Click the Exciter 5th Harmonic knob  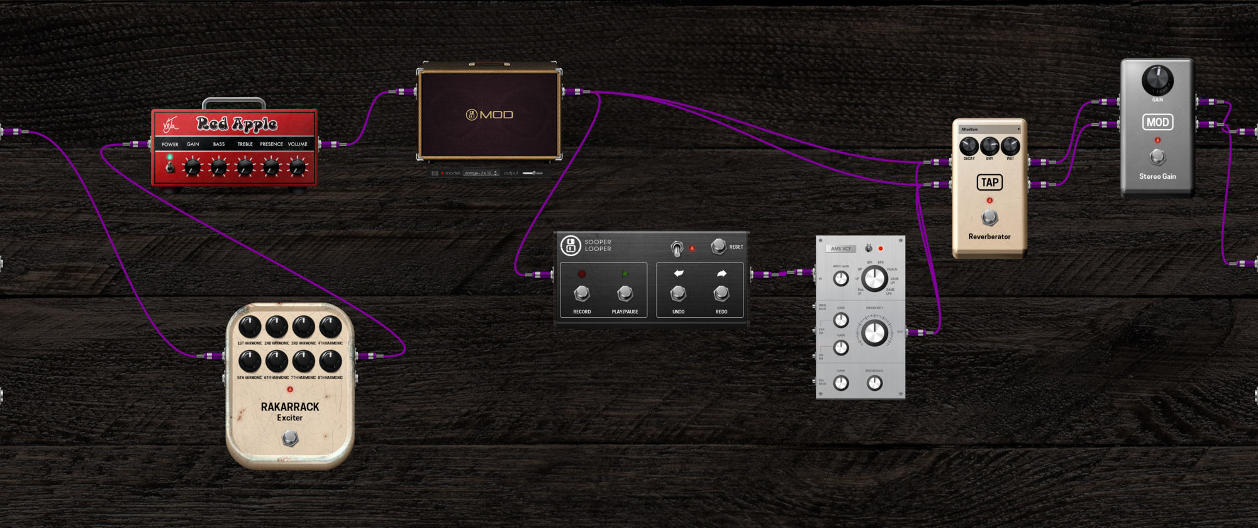(250, 361)
